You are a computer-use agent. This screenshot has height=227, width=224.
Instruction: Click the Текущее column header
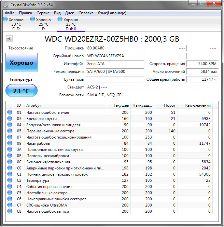[x=119, y=105]
